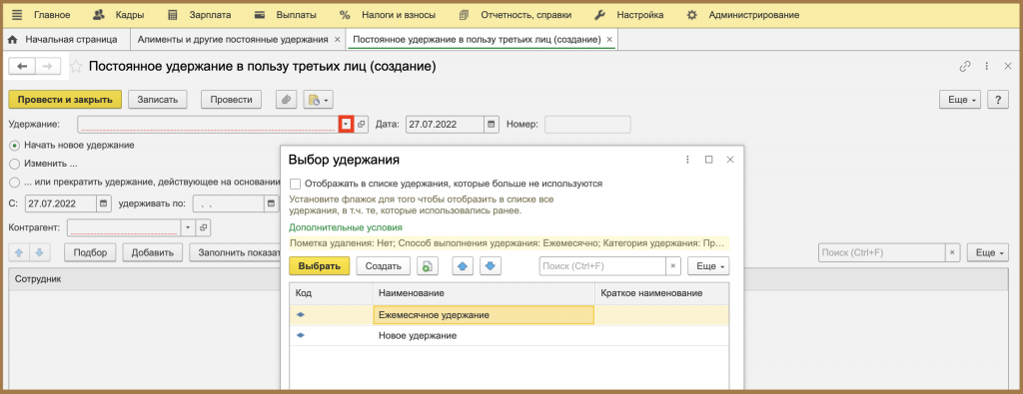1023x394 pixels.
Task: Open the main hamburger menu icon
Action: click(17, 14)
